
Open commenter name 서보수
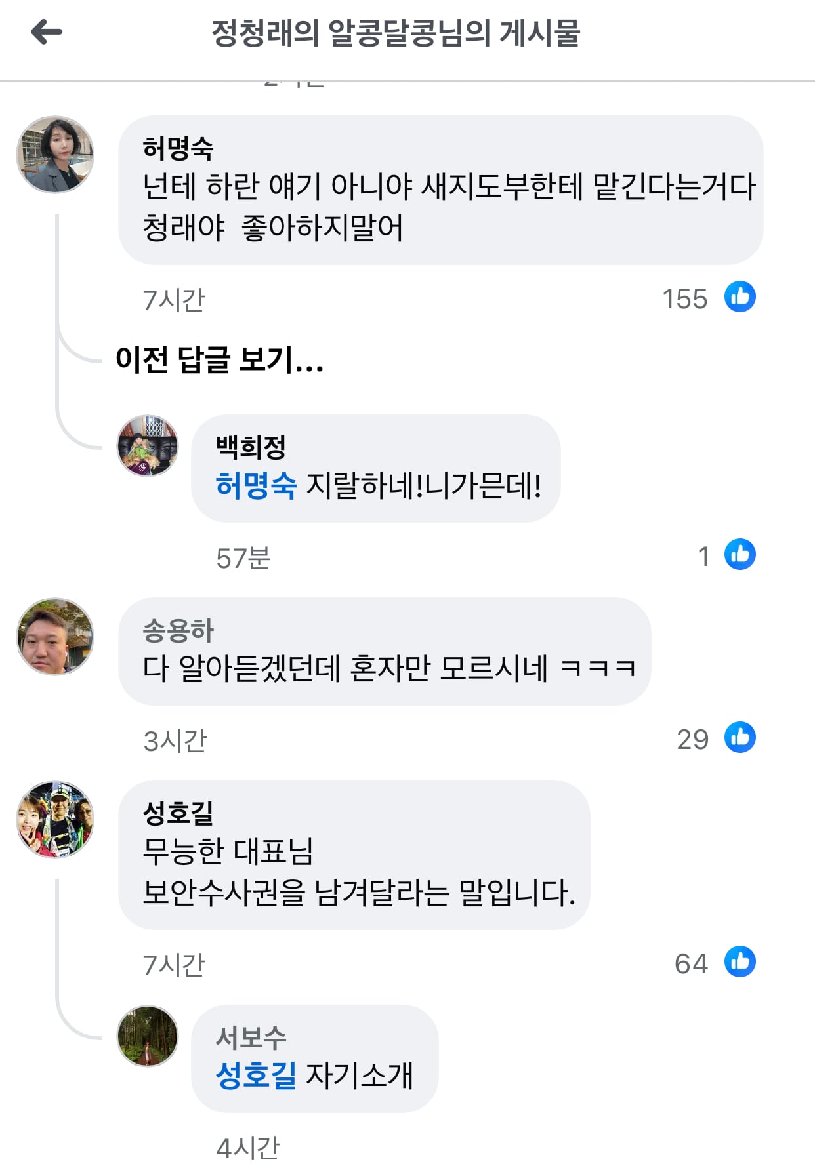[x=251, y=1037]
